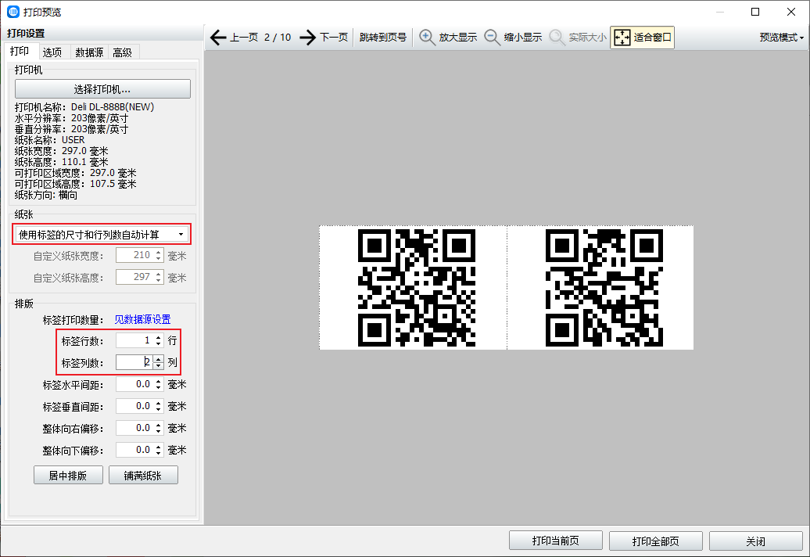Go to previous page with left arrow

tap(218, 38)
